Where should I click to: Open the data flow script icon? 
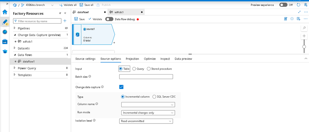click(x=285, y=19)
